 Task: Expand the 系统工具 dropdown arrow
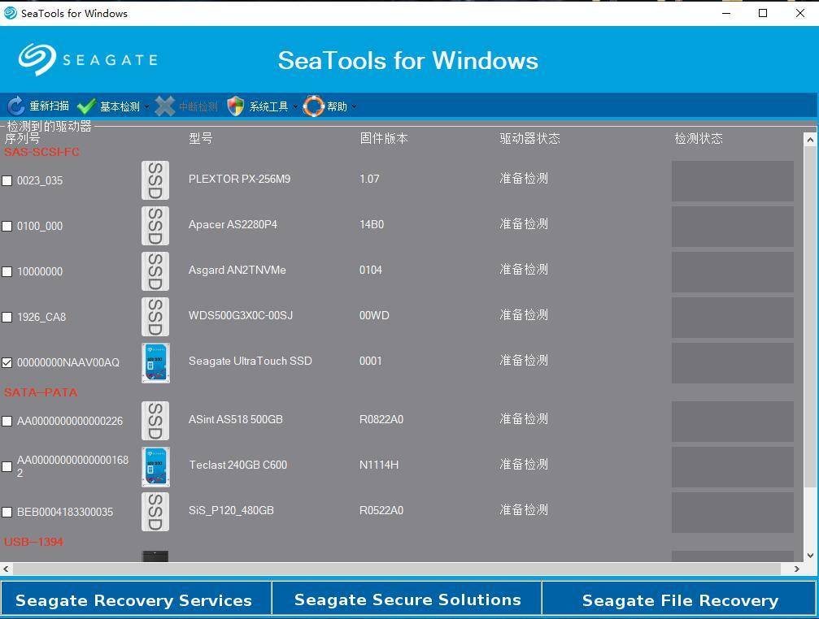pos(295,107)
